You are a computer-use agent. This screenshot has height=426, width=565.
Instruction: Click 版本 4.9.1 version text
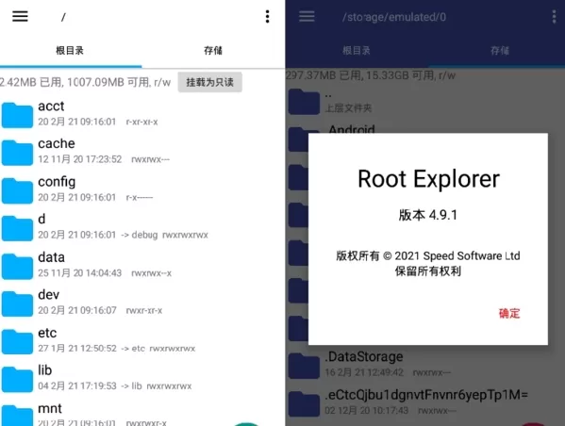click(428, 215)
